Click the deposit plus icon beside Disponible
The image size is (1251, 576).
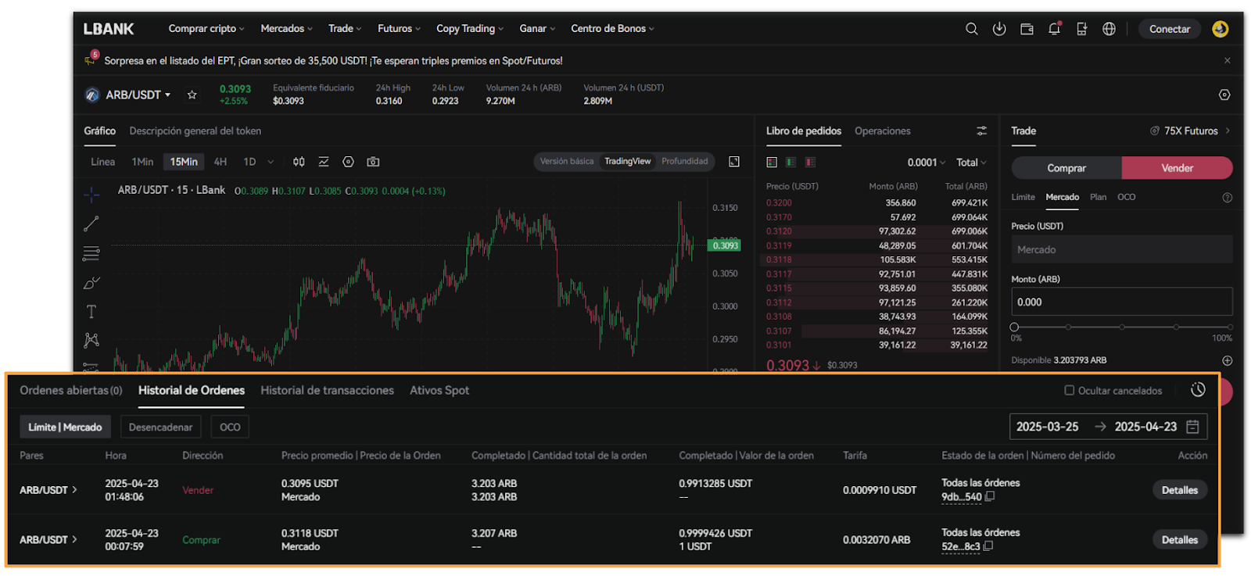point(1227,360)
